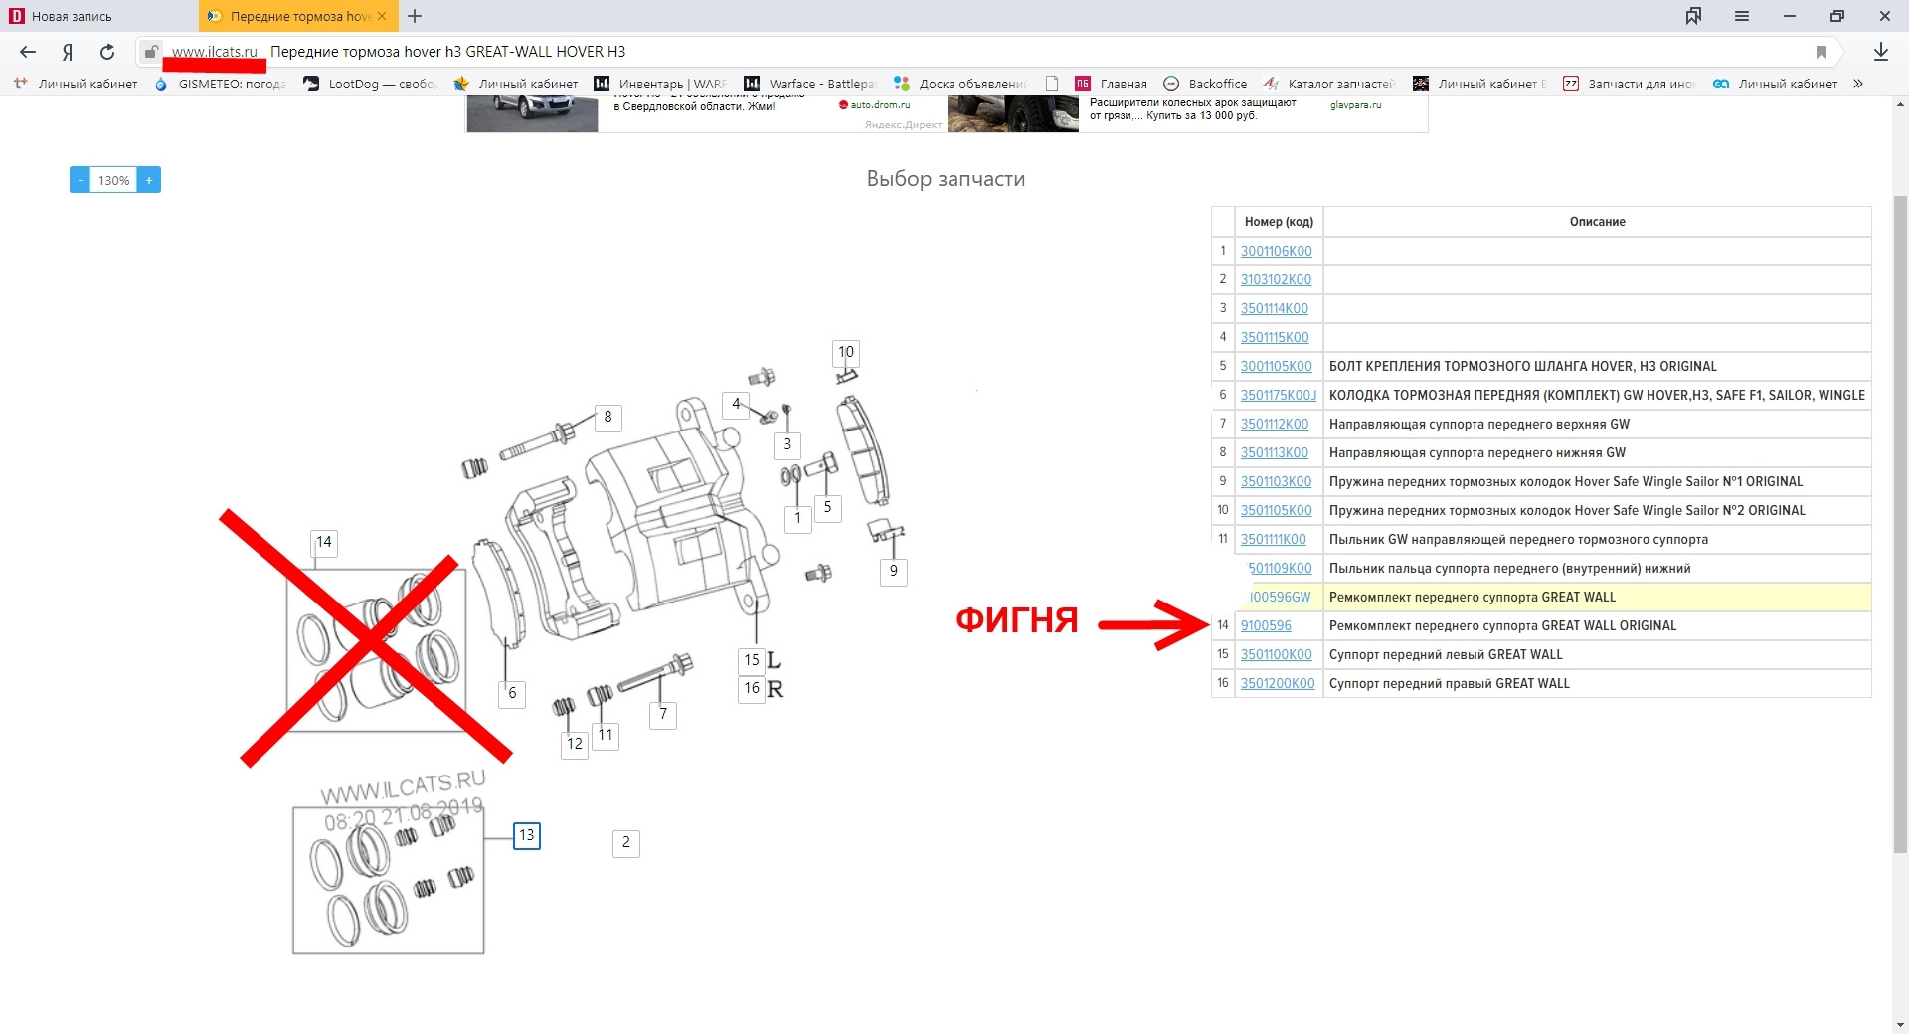
Task: Click the scrollbar down arrow
Action: 1900,1024
